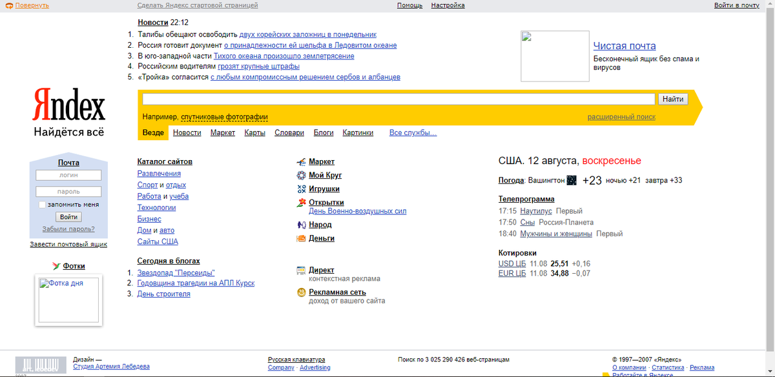Click the Новости heading link

(x=153, y=23)
